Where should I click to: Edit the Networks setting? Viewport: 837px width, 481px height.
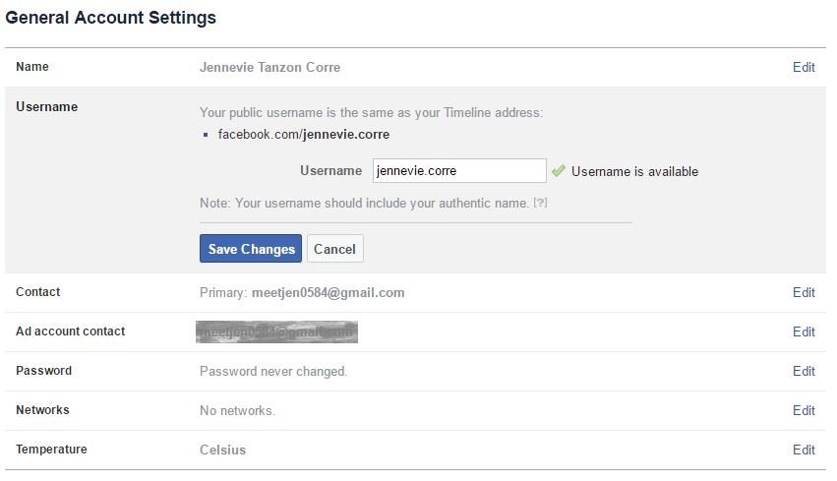pyautogui.click(x=804, y=410)
